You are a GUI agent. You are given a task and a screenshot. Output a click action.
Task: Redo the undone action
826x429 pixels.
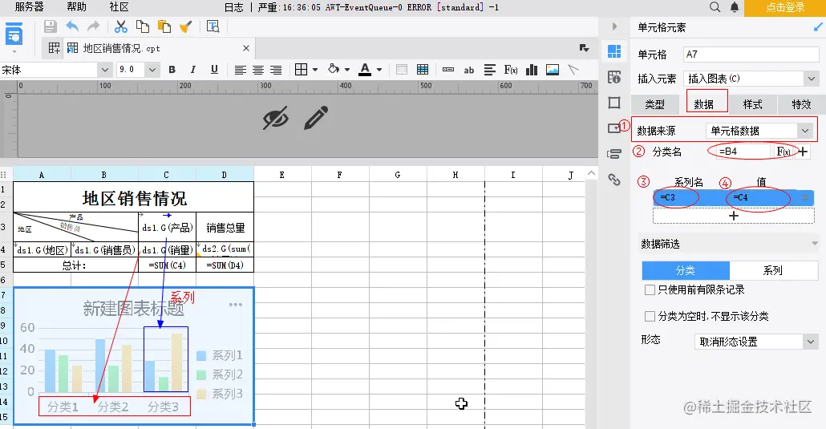[x=93, y=26]
